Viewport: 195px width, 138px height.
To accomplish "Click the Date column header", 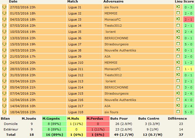I will tap(13, 2).
